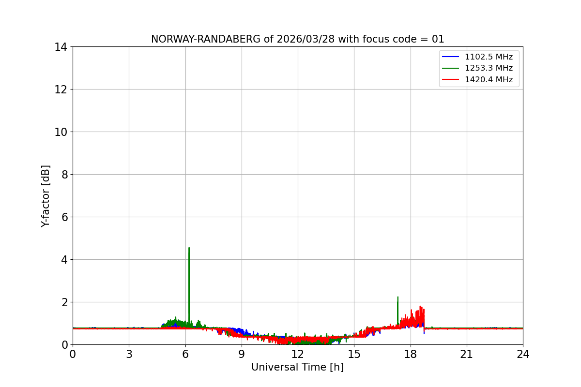The width and height of the screenshot is (581, 387).
Task: Click the Y-factor [dB] axis label
Action: click(x=46, y=196)
